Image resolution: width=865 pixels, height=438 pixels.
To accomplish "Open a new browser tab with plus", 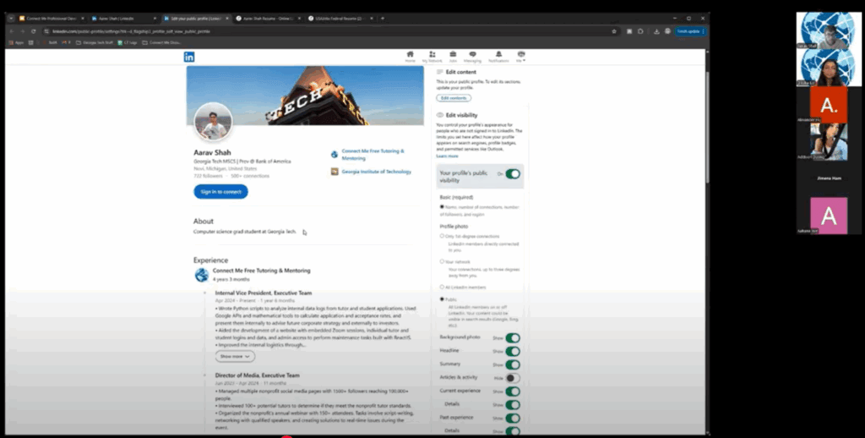I will click(383, 19).
